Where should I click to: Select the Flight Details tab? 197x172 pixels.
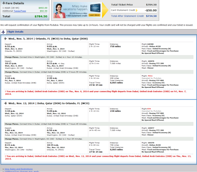pyautogui.click(x=15, y=32)
